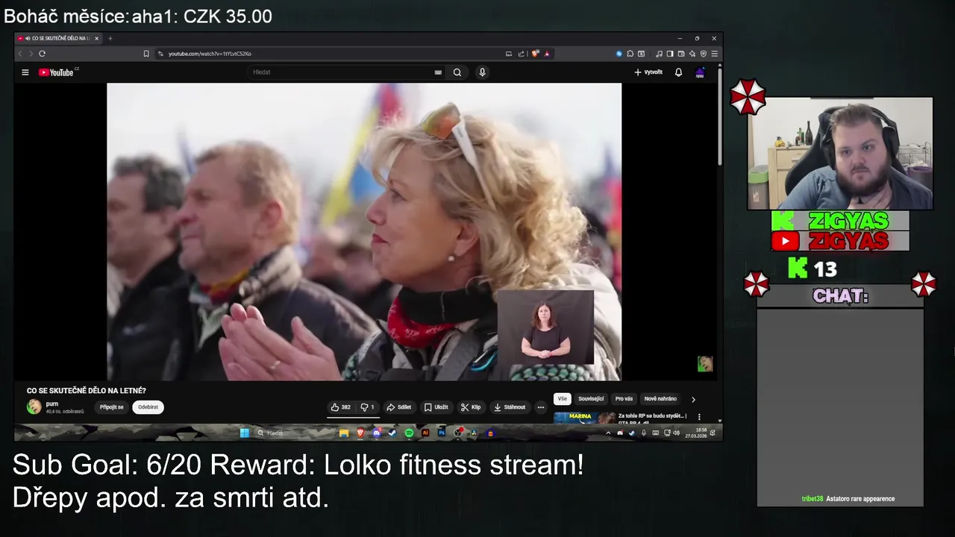Open the YouTube hamburger guide menu
955x537 pixels.
coord(25,72)
